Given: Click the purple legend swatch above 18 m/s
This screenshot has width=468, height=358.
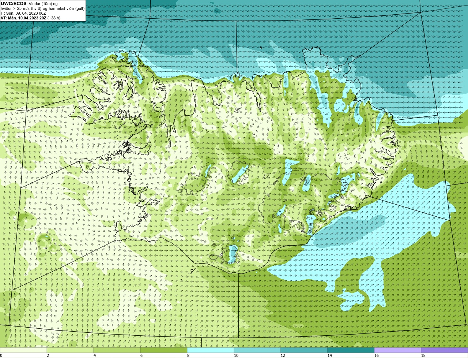Looking at the screenshot, I should pos(445,350).
